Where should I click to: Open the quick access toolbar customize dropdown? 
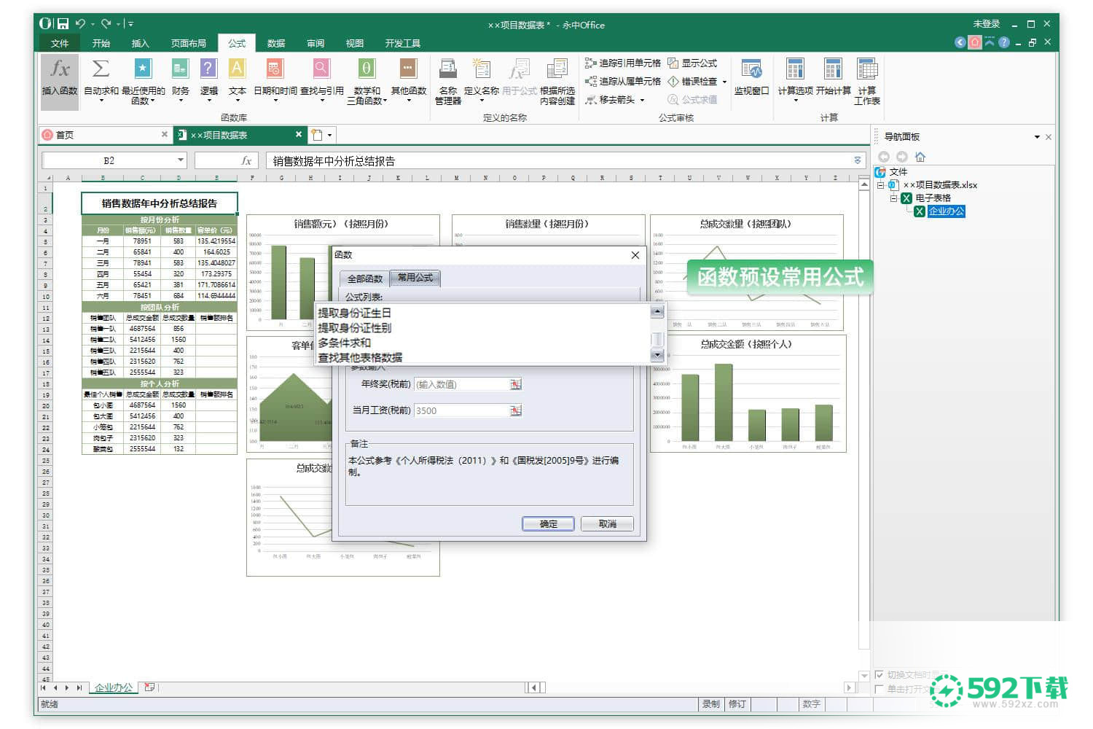click(x=130, y=24)
